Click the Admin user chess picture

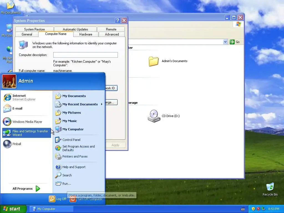click(x=9, y=81)
